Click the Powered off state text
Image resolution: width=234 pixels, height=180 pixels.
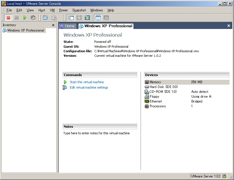click(x=103, y=42)
